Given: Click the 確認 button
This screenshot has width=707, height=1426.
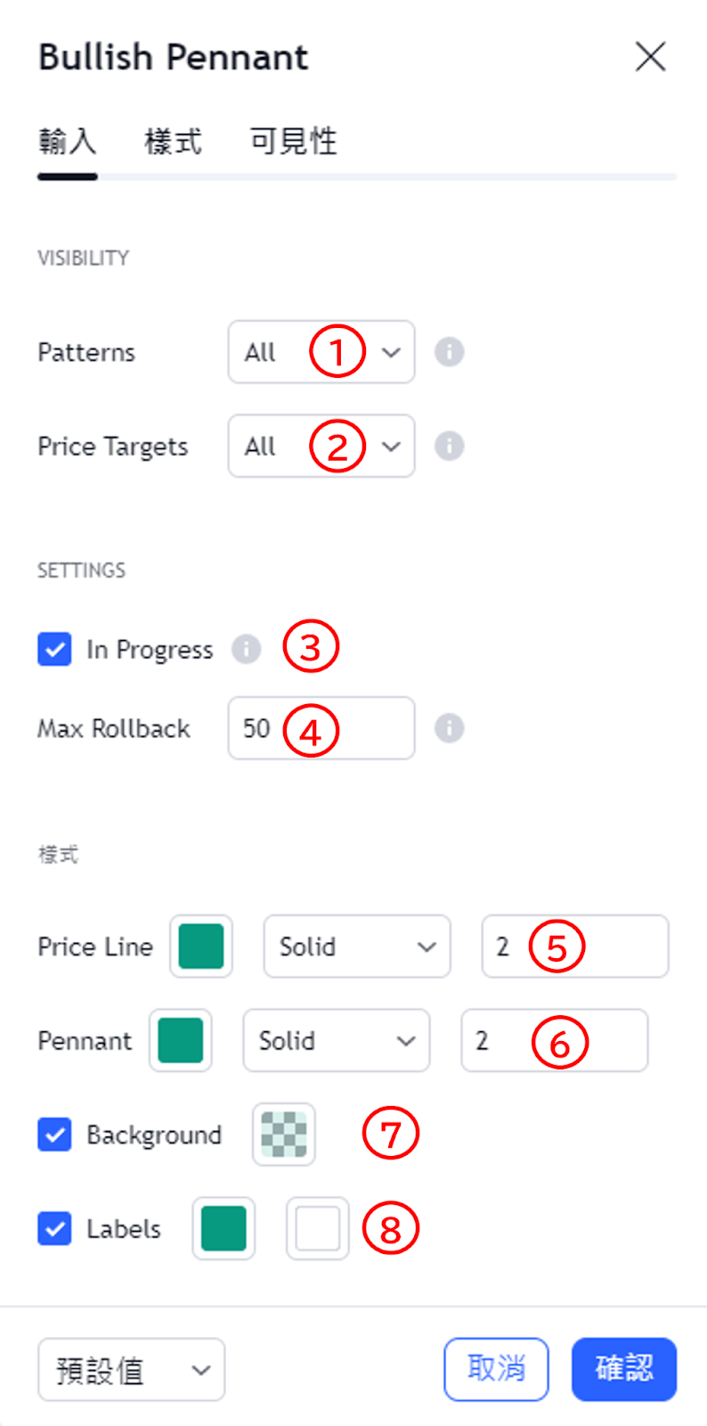Looking at the screenshot, I should click(624, 1369).
